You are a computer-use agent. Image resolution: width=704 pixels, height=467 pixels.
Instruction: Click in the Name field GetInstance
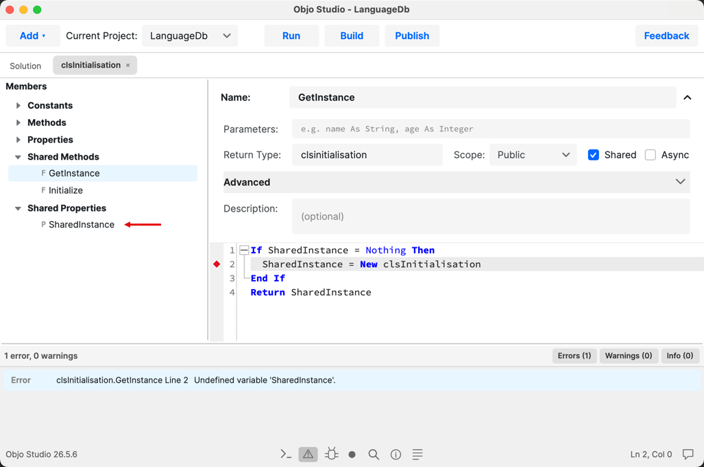[x=483, y=97]
